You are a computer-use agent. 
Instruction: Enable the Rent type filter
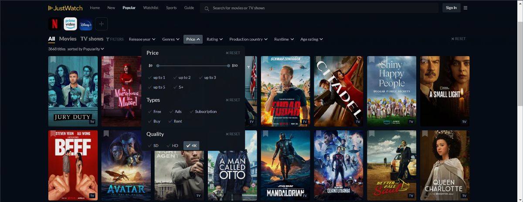click(176, 121)
